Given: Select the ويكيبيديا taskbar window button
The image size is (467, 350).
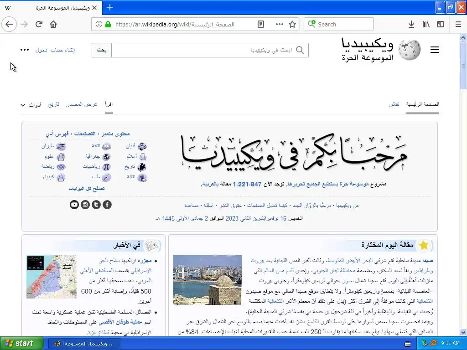Looking at the screenshot, I should pyautogui.click(x=85, y=344).
